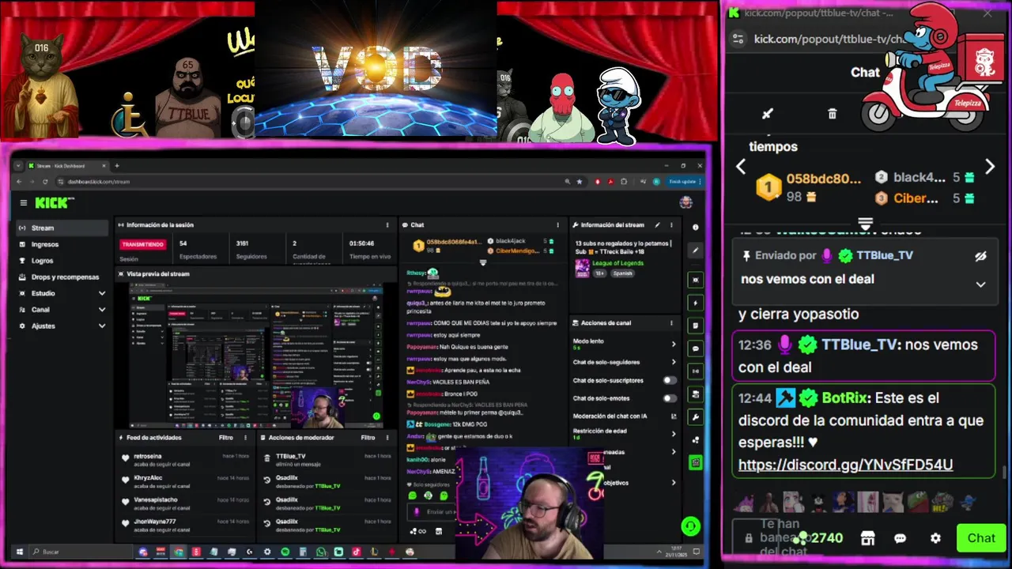Open options menu of Información de la sesión
The width and height of the screenshot is (1012, 569).
pos(387,225)
